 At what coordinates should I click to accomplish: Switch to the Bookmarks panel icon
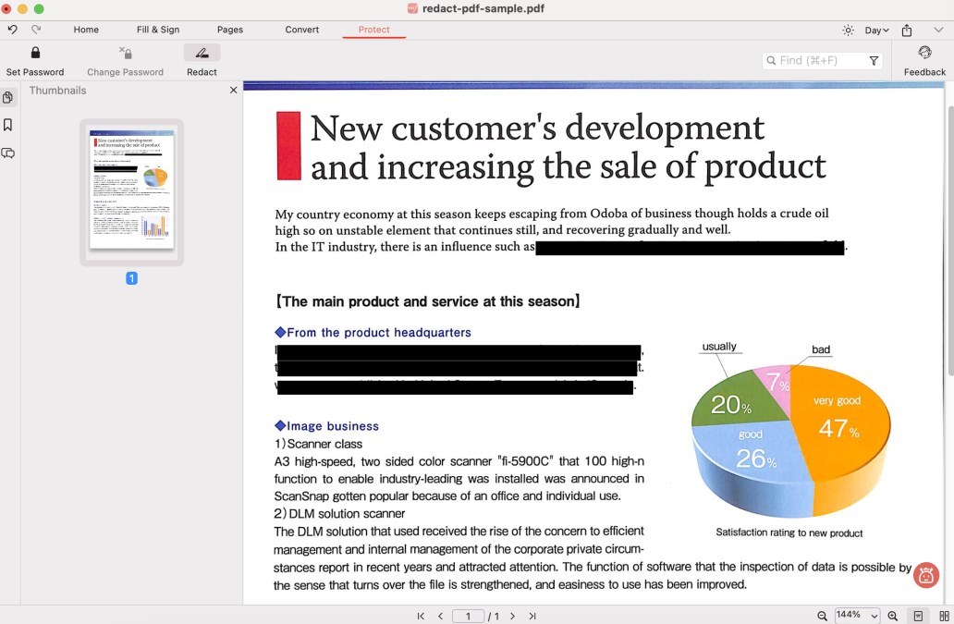point(8,125)
